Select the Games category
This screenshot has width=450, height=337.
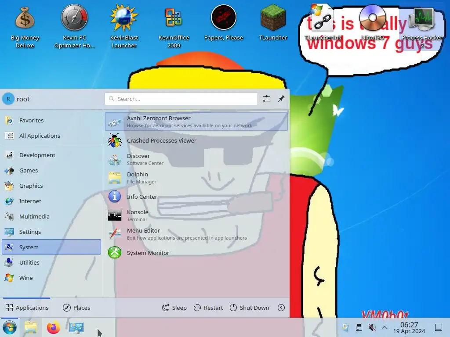pos(52,171)
